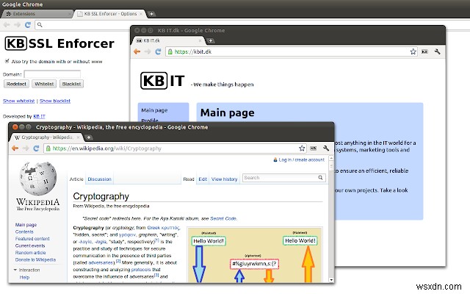Bookmark kbit.dk with the star icon
This screenshot has height=294, width=470.
(x=413, y=52)
